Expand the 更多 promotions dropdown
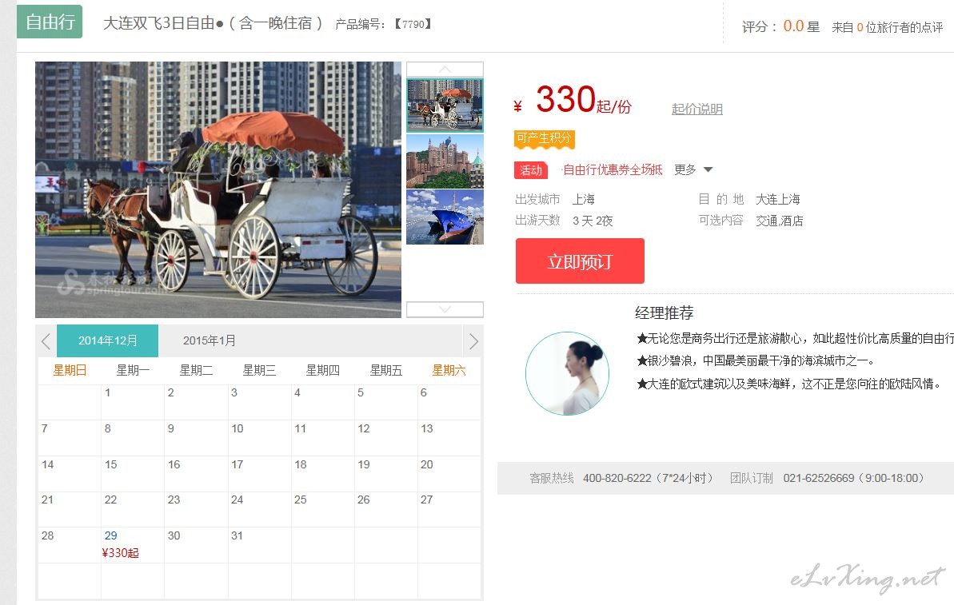Image resolution: width=954 pixels, height=605 pixels. pyautogui.click(x=693, y=169)
